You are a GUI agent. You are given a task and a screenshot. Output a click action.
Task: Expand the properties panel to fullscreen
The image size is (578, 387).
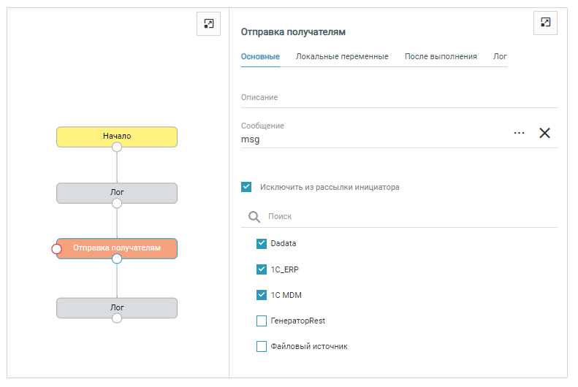pyautogui.click(x=545, y=23)
